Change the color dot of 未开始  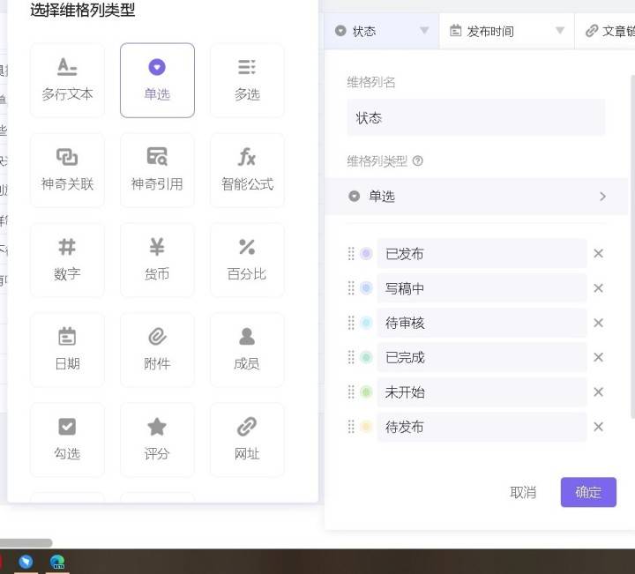pos(366,392)
